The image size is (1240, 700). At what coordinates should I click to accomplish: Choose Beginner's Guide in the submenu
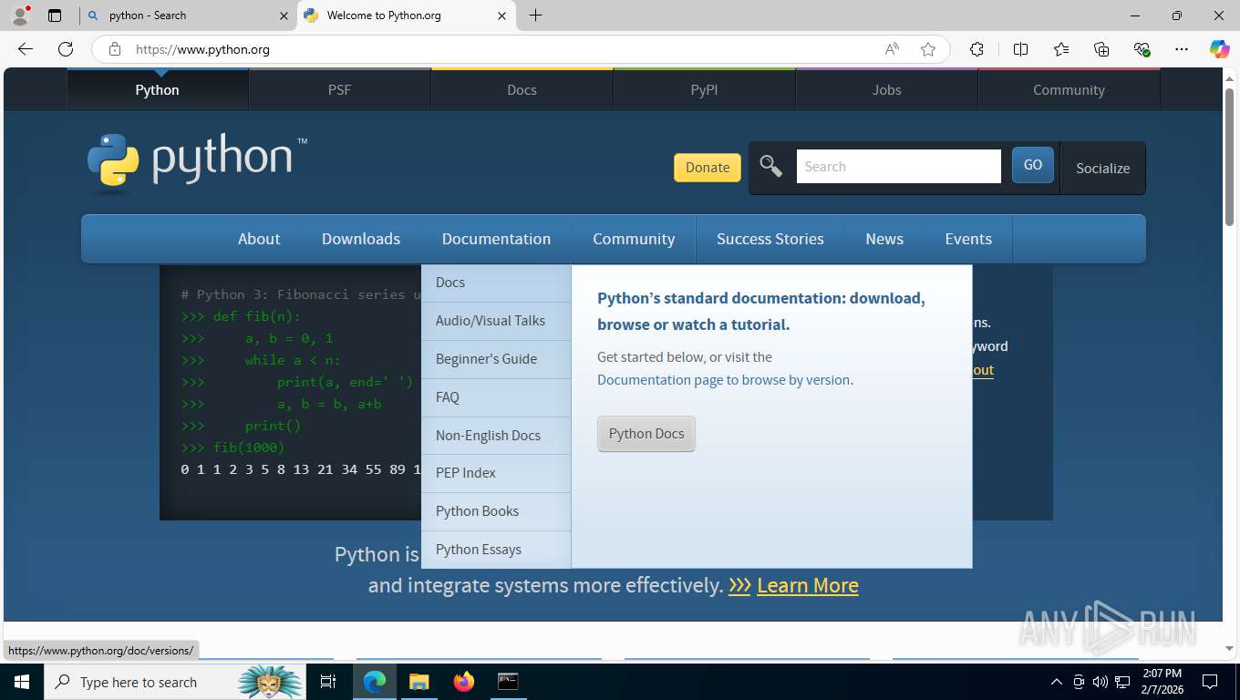click(x=496, y=359)
